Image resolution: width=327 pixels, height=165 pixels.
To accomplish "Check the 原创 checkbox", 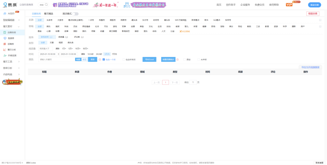I will (184, 59).
